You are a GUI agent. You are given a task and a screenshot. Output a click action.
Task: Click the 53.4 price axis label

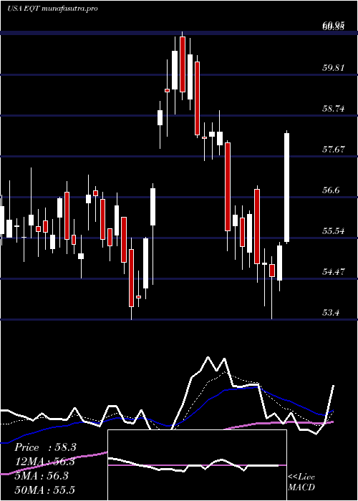point(331,312)
